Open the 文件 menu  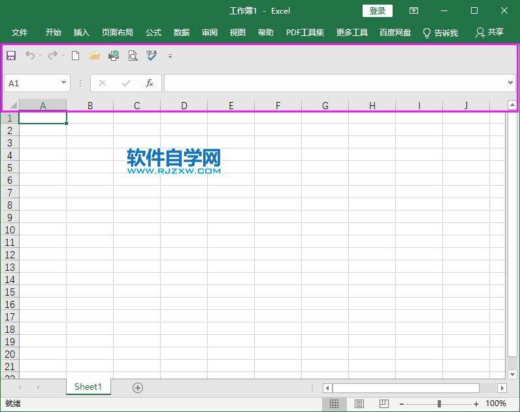[x=20, y=33]
